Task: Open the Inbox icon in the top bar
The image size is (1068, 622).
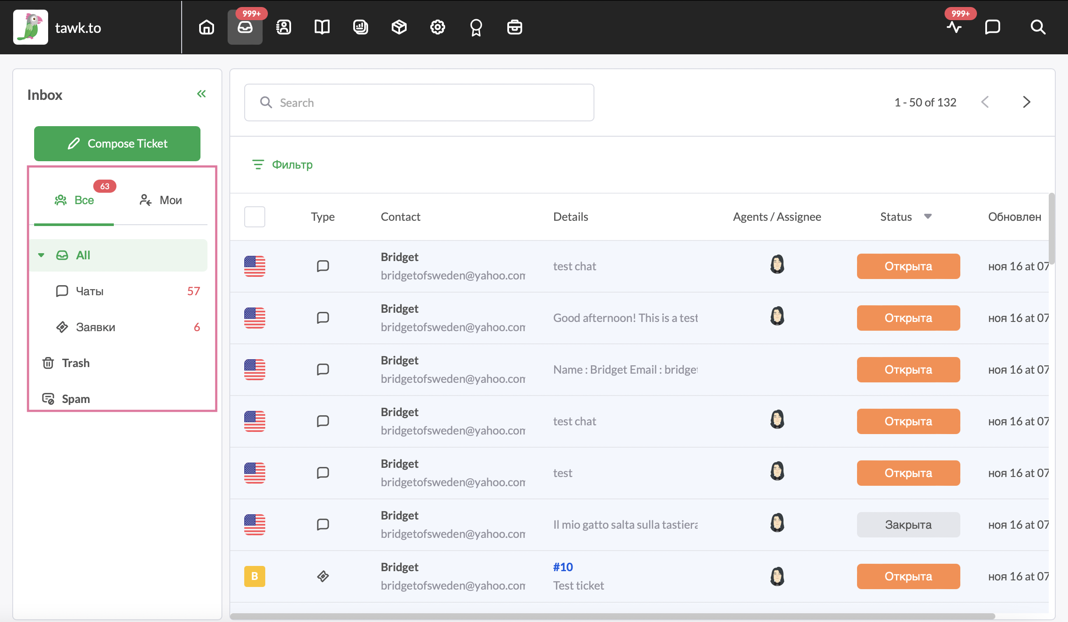Action: 245,27
